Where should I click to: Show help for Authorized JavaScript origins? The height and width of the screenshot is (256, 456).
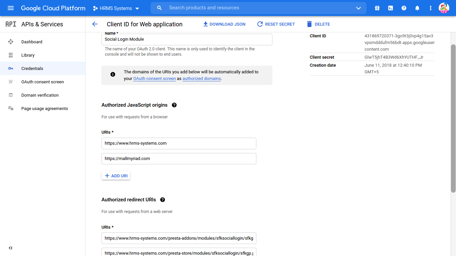point(174,105)
